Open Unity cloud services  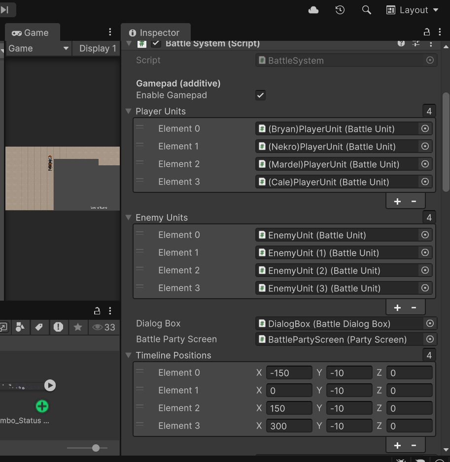coord(313,10)
